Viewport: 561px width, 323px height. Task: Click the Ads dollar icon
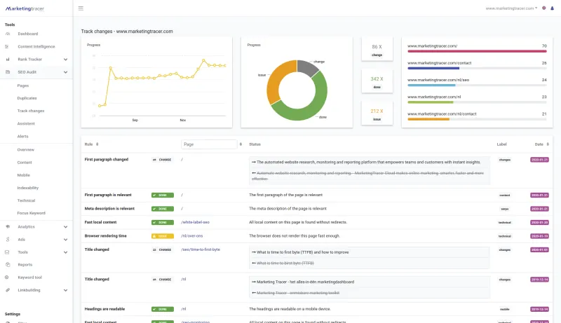8,240
